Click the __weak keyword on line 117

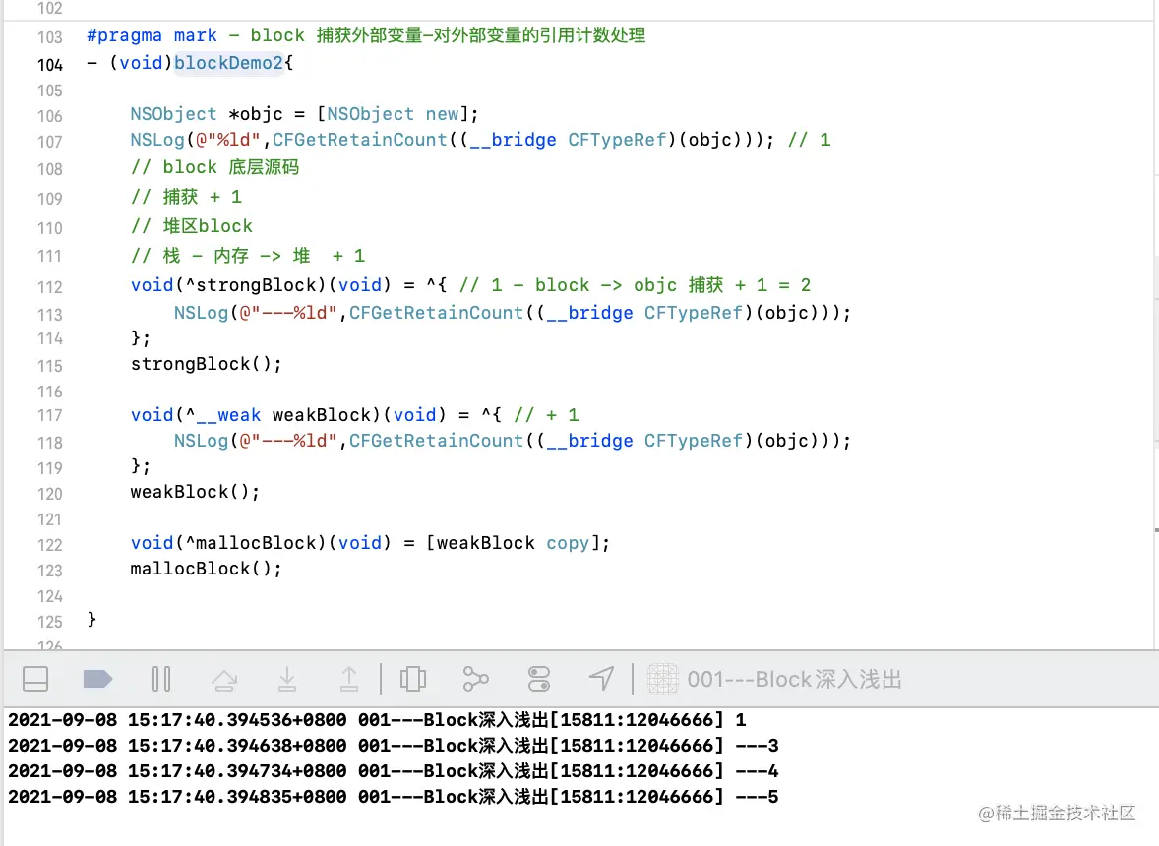(x=227, y=415)
